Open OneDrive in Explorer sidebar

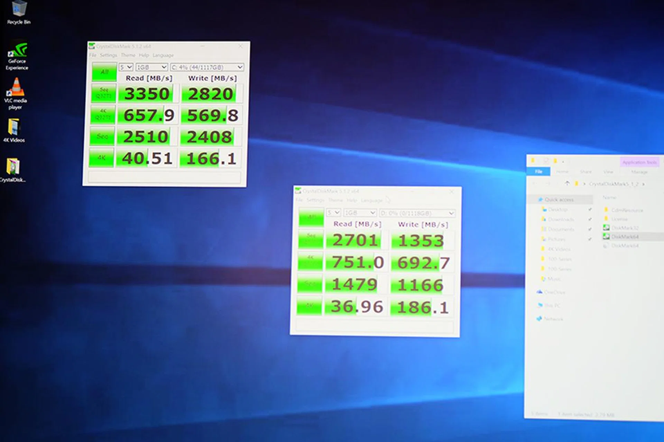coord(554,292)
